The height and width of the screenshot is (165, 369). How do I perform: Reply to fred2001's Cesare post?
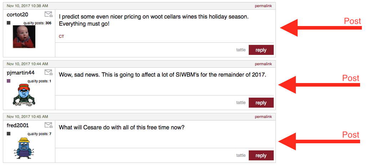point(261,155)
